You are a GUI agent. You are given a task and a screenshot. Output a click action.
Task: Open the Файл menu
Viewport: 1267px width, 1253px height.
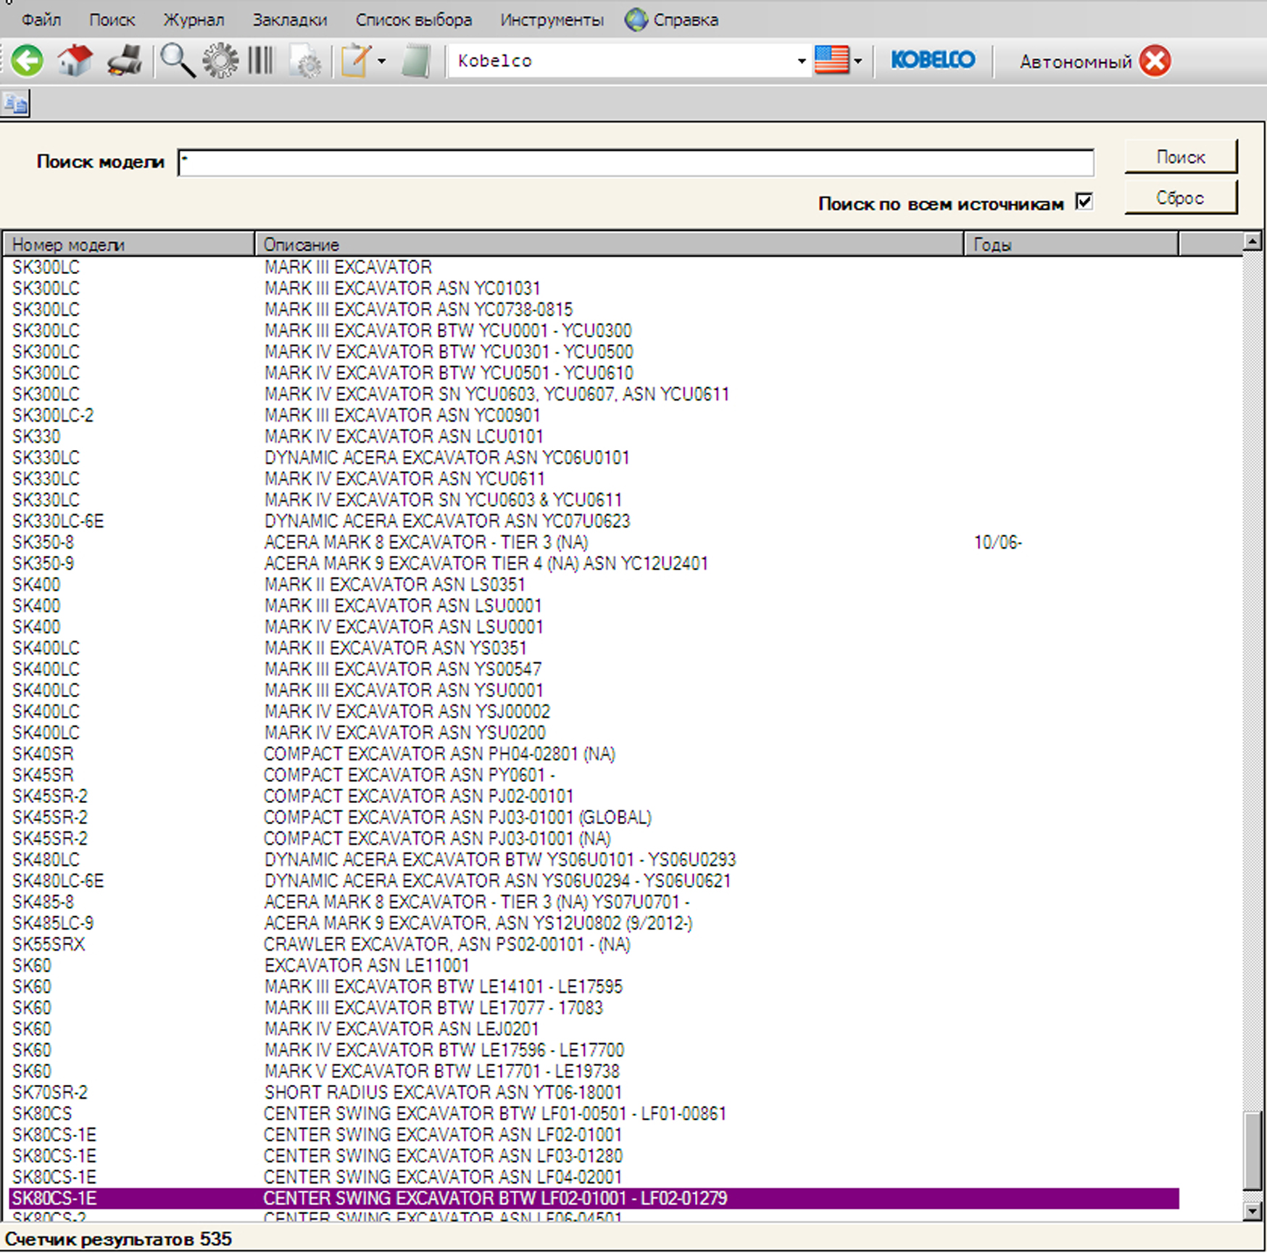(x=41, y=20)
